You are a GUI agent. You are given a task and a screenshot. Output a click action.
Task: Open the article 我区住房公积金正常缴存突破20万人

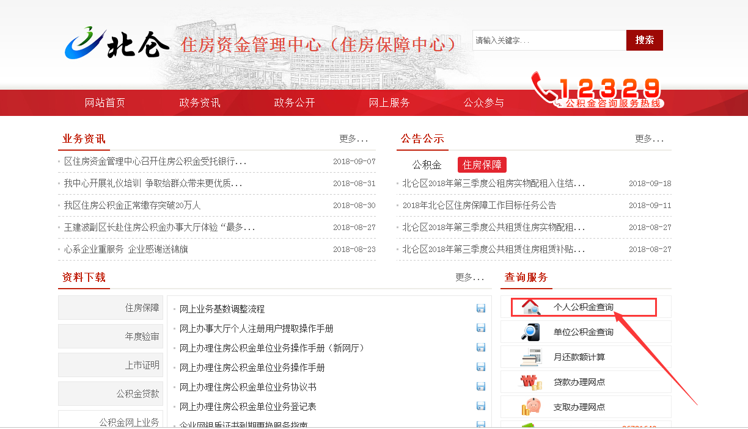[x=133, y=205]
